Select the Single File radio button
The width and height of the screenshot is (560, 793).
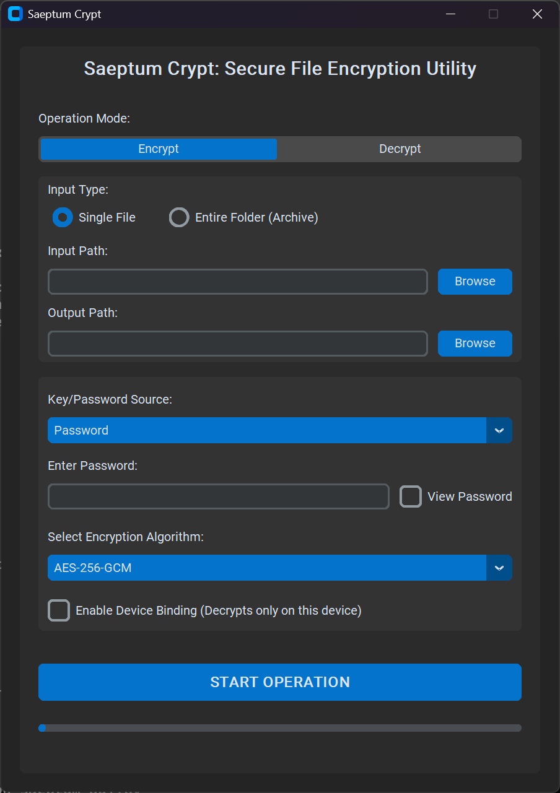click(x=62, y=217)
